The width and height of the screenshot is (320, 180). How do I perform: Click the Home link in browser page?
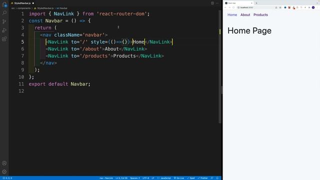pyautogui.click(x=232, y=15)
